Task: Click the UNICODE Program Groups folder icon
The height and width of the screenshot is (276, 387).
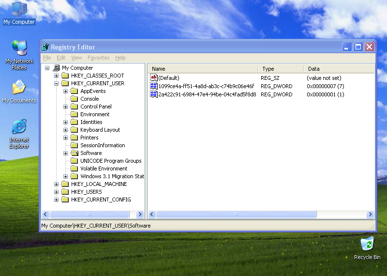Action: click(74, 161)
